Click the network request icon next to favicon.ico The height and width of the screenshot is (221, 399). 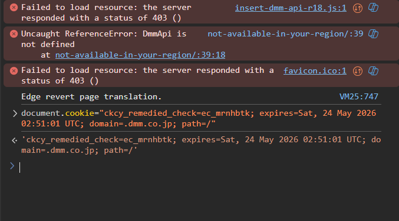tap(358, 71)
